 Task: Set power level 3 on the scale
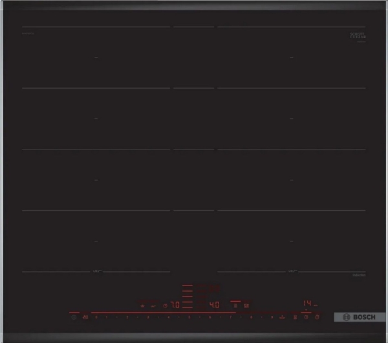tap(148, 317)
